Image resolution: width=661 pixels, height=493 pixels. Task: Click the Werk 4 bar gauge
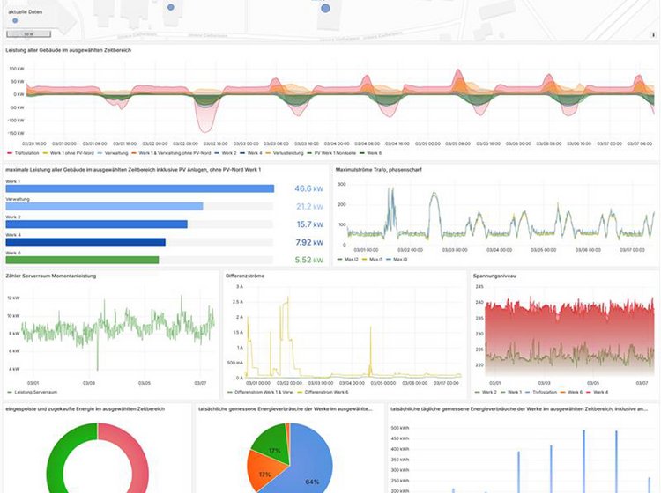point(85,242)
